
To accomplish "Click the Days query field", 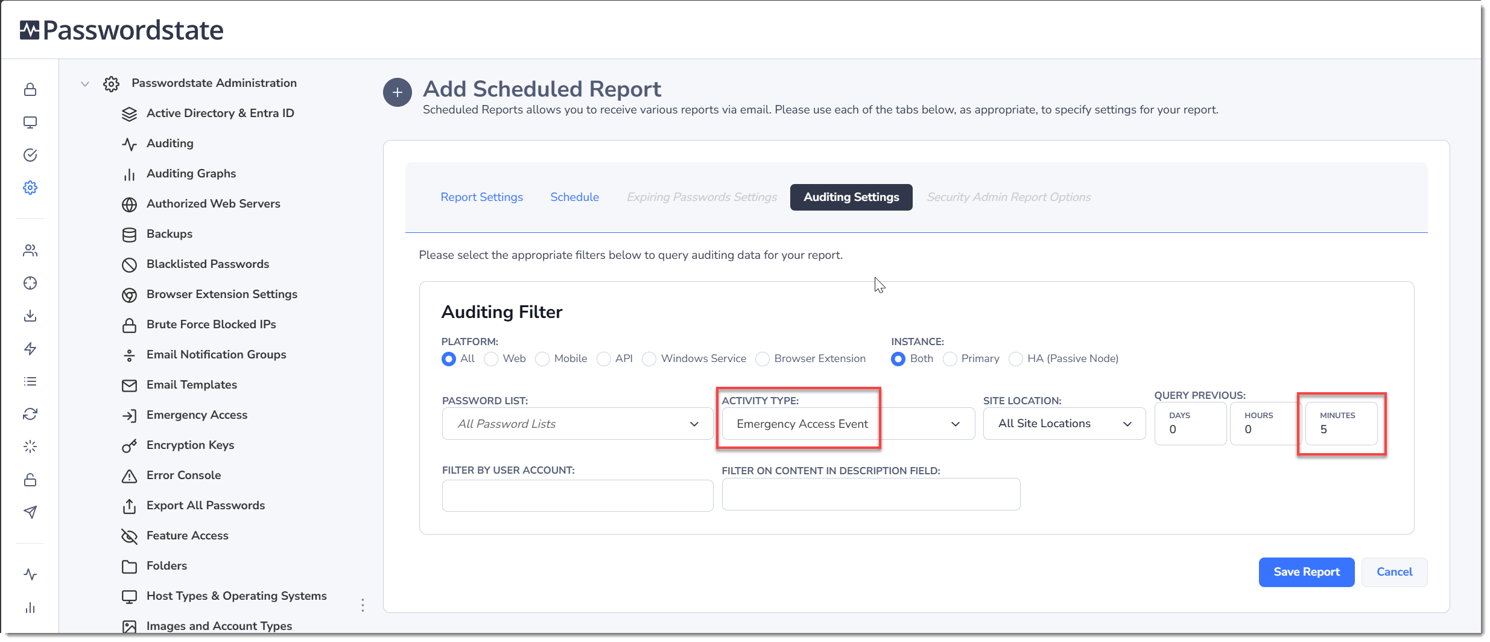I will (x=1190, y=424).
